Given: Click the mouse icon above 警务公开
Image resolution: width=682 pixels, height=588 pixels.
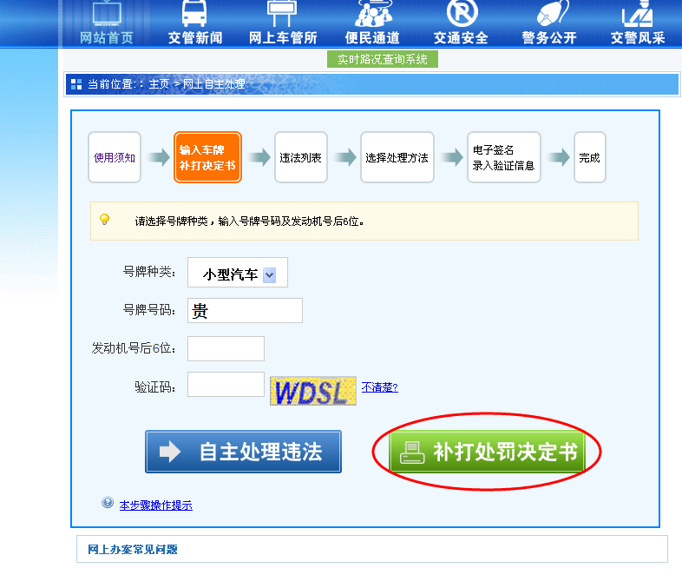Looking at the screenshot, I should (553, 13).
